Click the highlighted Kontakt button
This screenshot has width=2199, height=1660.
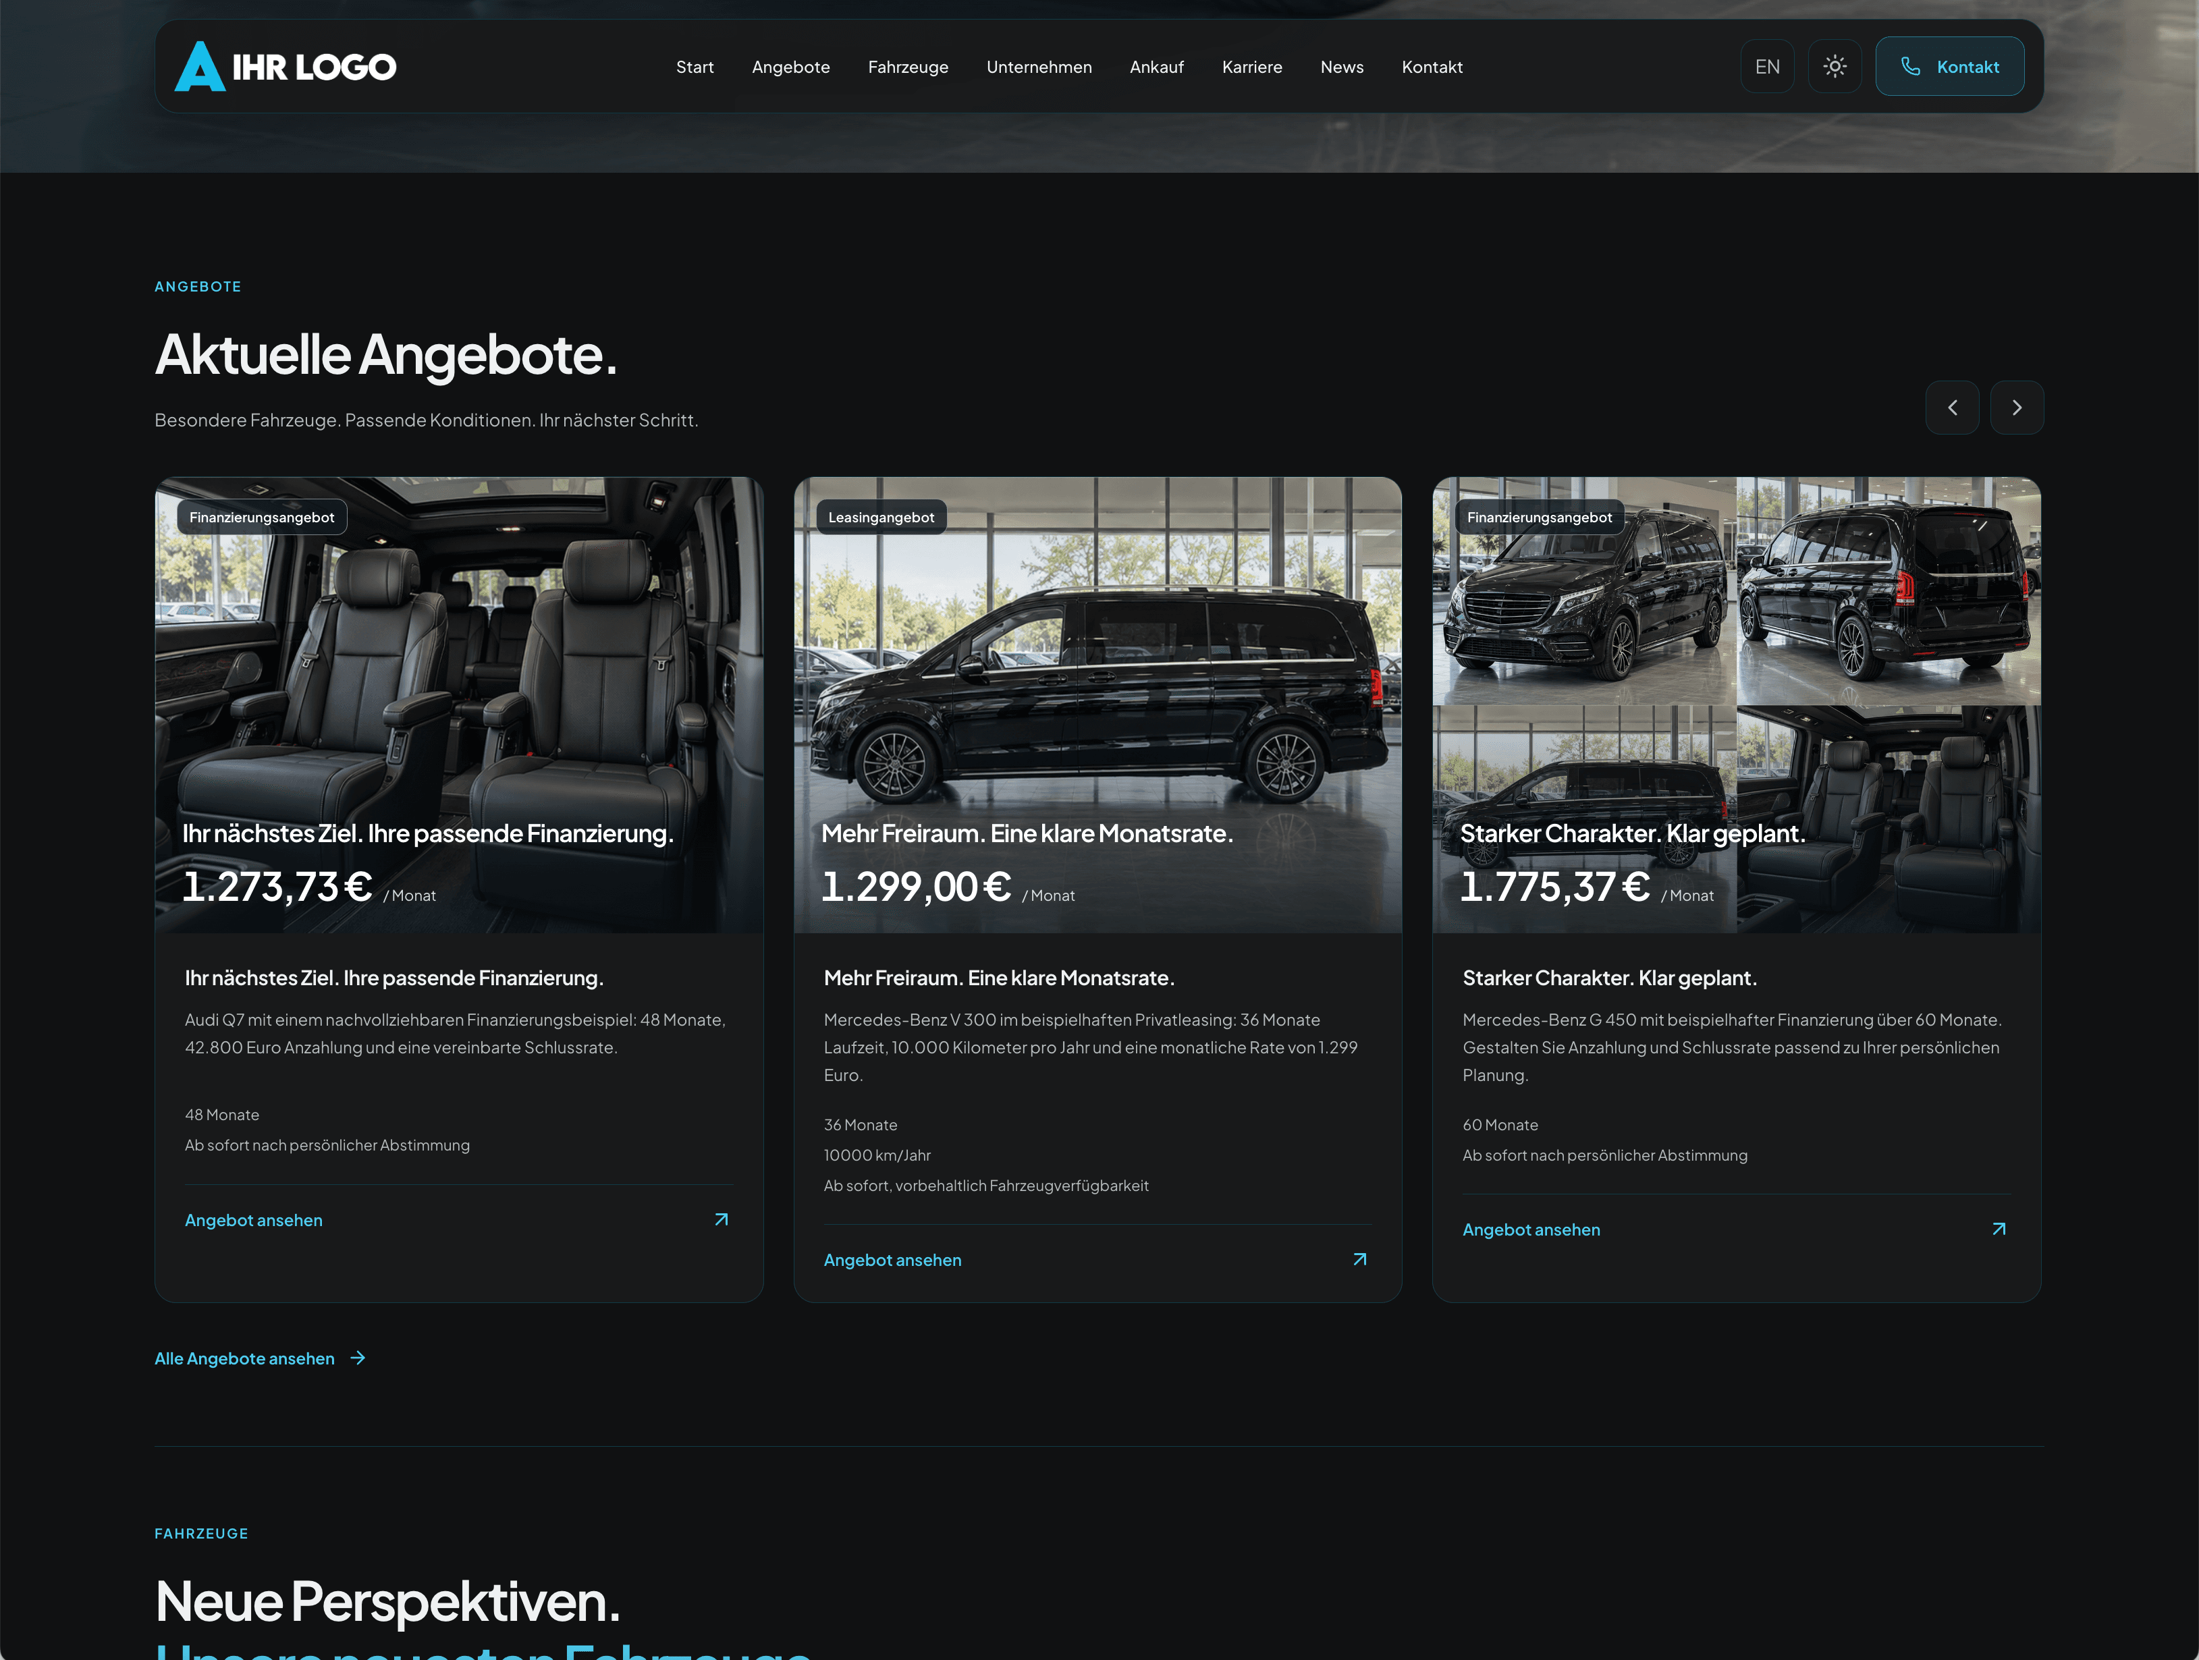(1949, 67)
